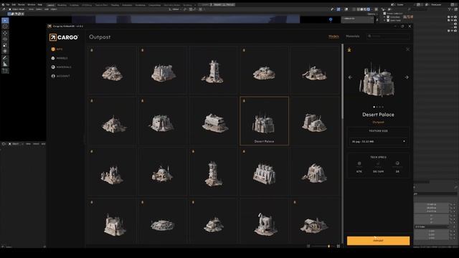Image resolution: width=459 pixels, height=258 pixels.
Task: Switch to Shading workspace tab
Action: 115,5
